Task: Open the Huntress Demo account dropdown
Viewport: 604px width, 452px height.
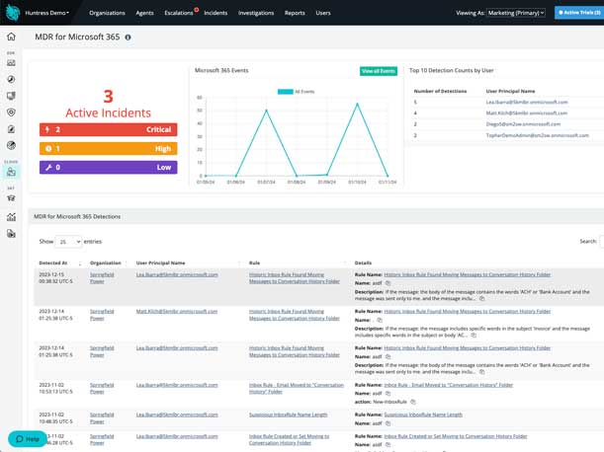Action: point(46,13)
